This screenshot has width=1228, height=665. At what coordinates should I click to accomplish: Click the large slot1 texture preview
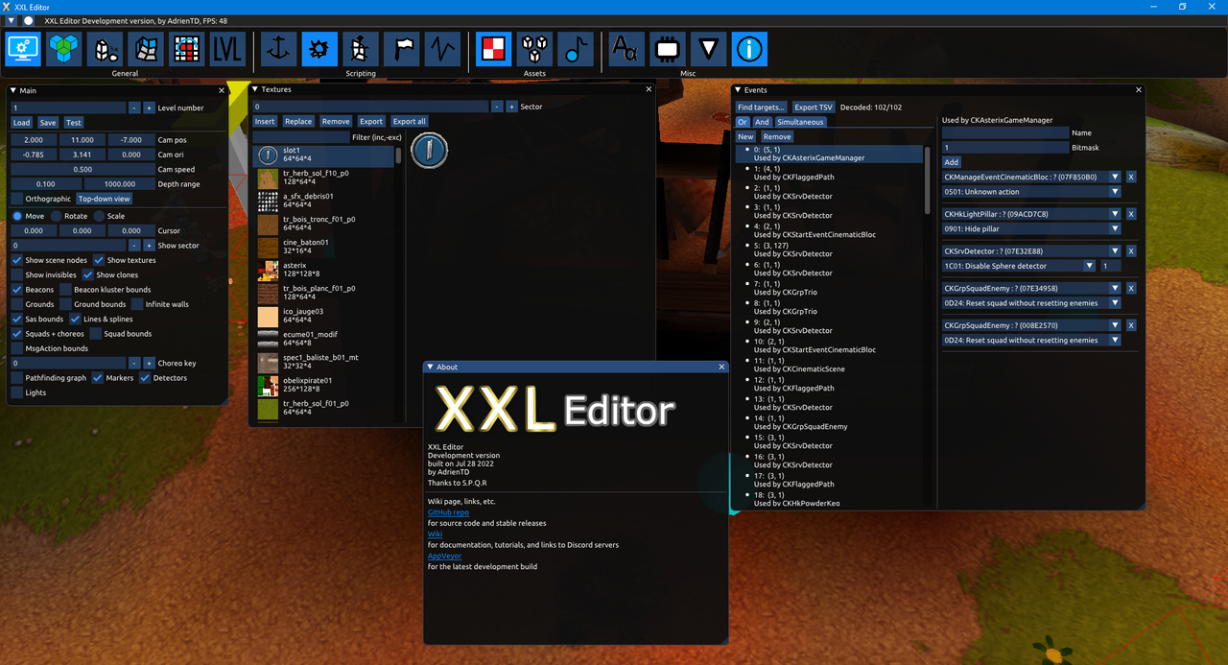[x=430, y=150]
